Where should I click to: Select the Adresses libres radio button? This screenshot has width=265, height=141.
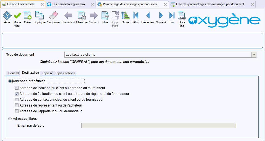(10, 119)
